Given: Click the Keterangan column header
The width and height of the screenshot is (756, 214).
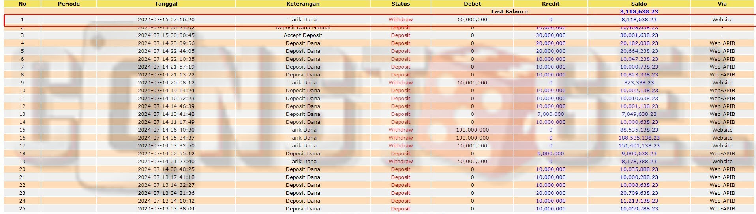Looking at the screenshot, I should pyautogui.click(x=303, y=4).
